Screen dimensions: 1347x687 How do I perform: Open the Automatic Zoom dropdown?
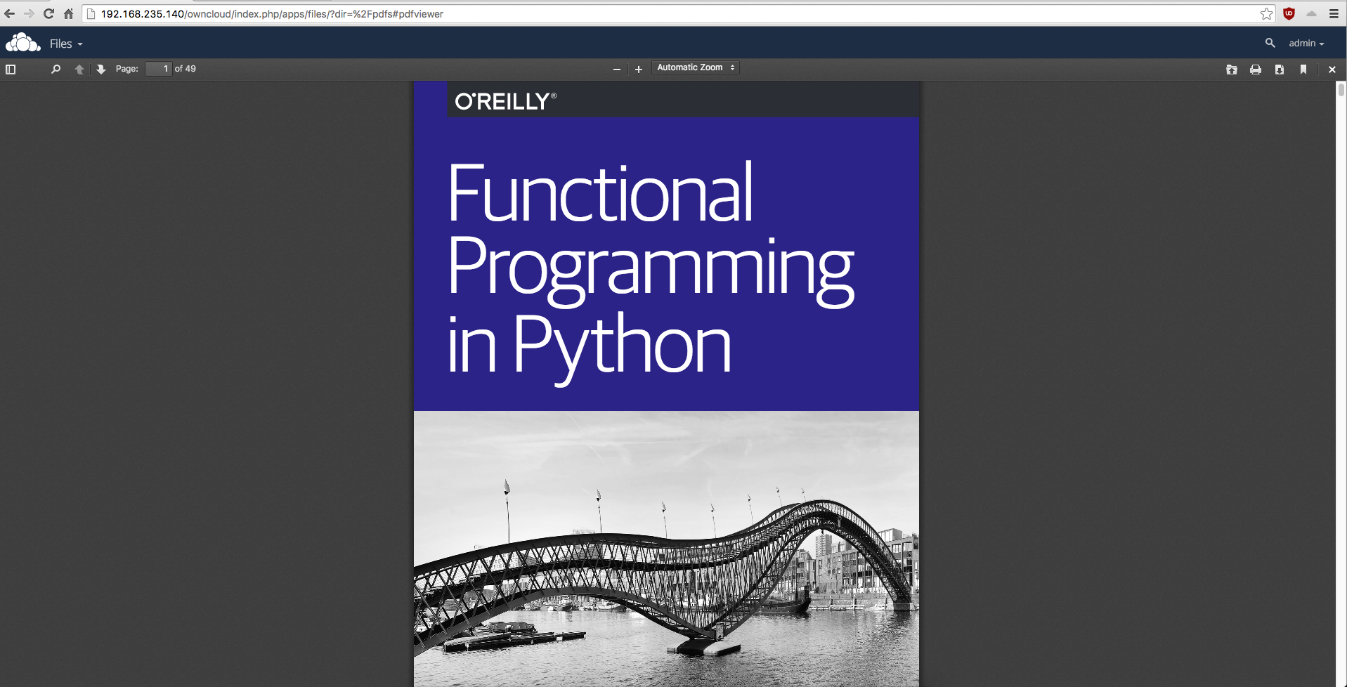coord(695,67)
